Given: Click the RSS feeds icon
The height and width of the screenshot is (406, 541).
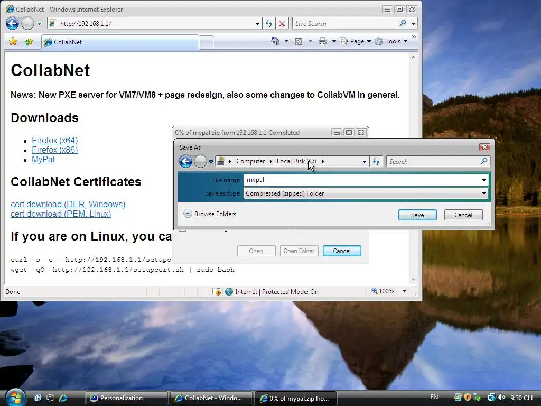Looking at the screenshot, I should (x=299, y=41).
